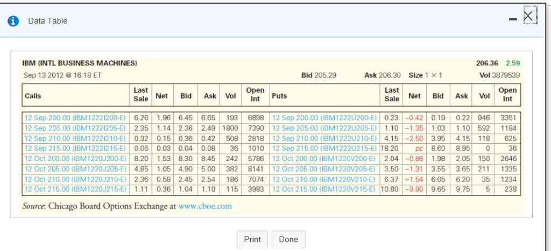This screenshot has width=551, height=251.
Task: Click put net change −9.90
Action: click(x=415, y=189)
